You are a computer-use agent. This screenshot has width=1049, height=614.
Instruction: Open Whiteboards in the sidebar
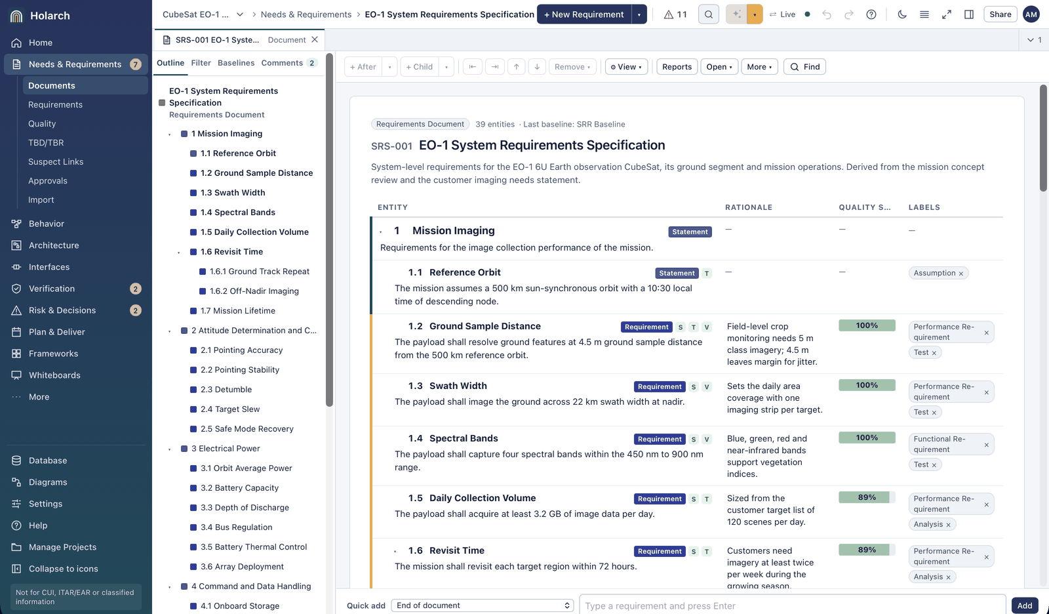[x=76, y=375]
